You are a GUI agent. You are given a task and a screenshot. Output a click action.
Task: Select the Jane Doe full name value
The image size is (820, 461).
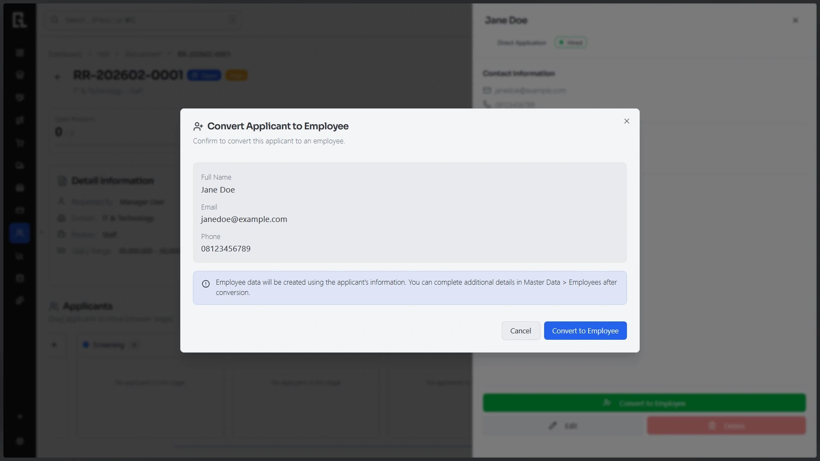(218, 190)
